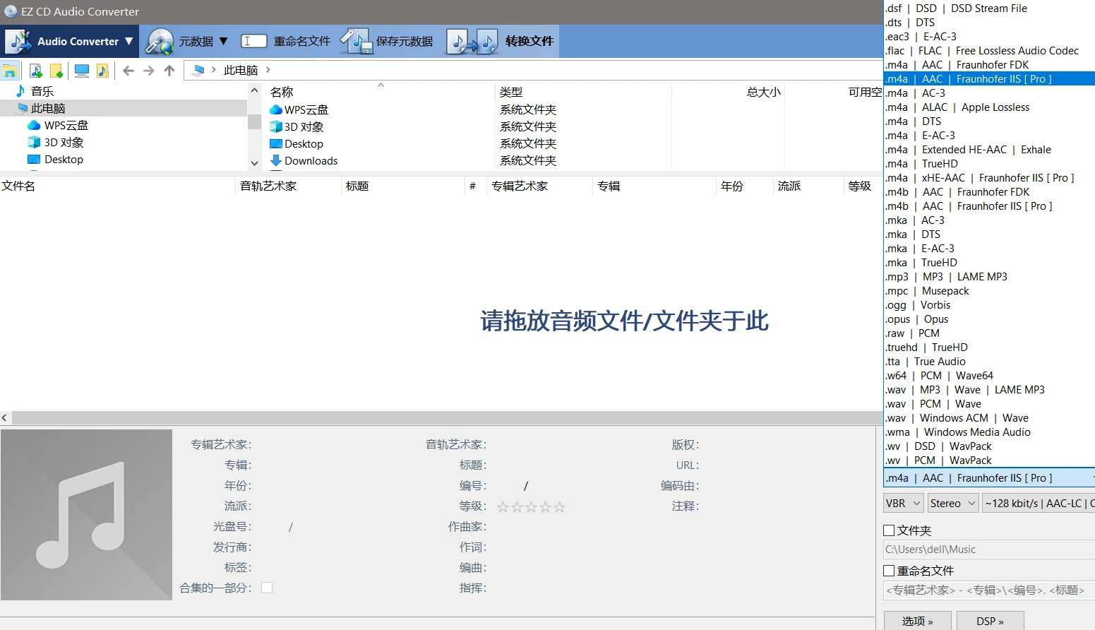
Task: Navigate back with the left arrow
Action: pyautogui.click(x=128, y=71)
